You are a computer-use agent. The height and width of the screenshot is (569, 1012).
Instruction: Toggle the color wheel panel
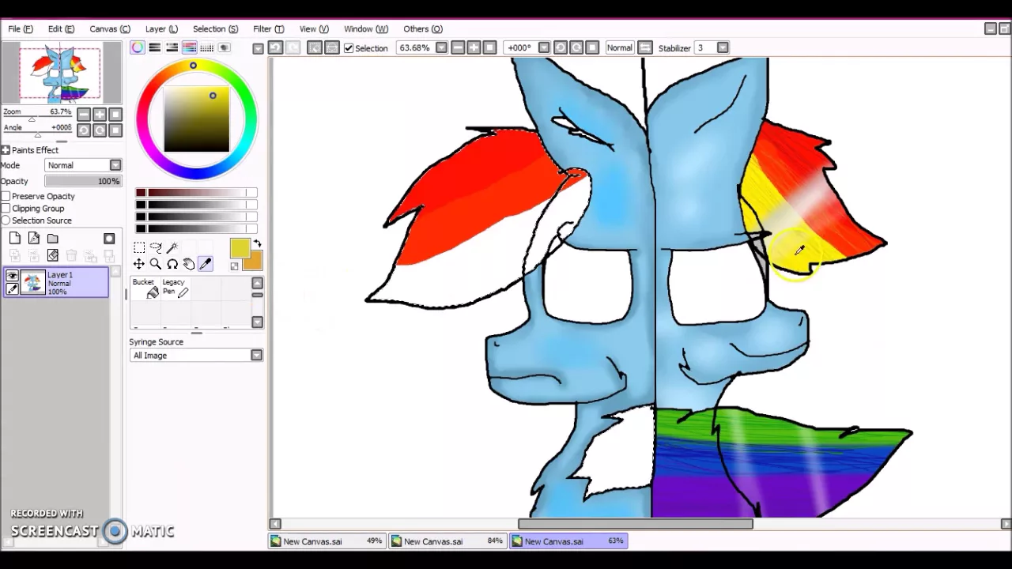[138, 47]
